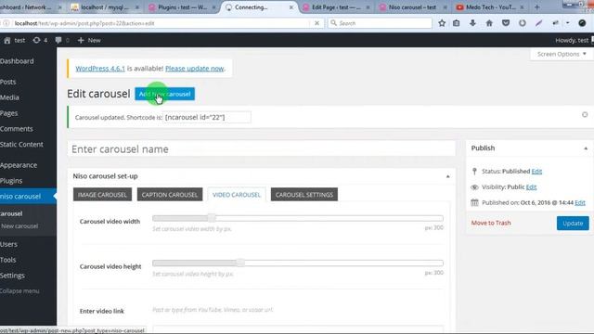
Task: Open Static Content in the sidebar
Action: (x=21, y=145)
